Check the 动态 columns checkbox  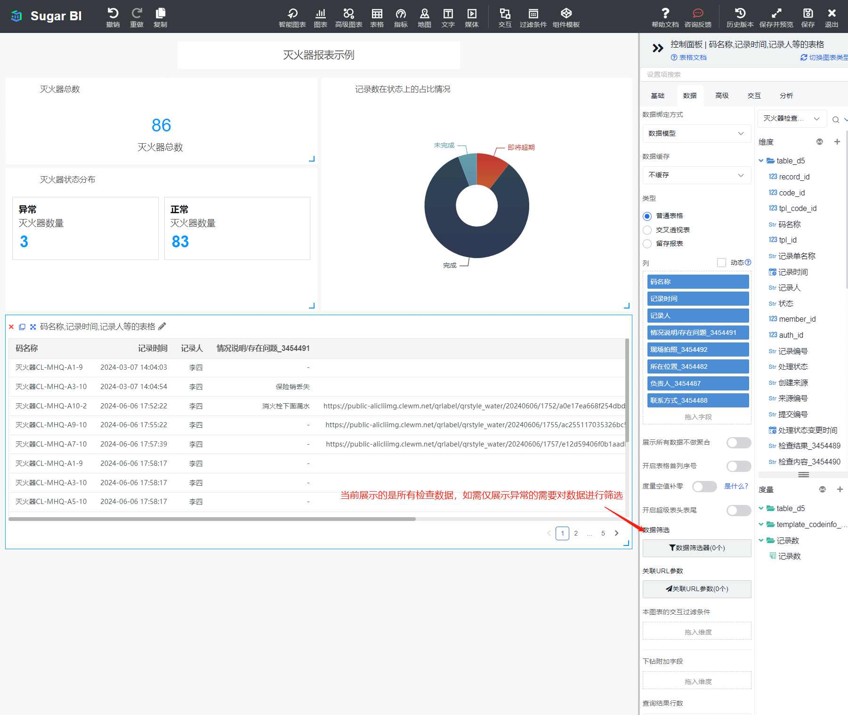click(x=721, y=263)
